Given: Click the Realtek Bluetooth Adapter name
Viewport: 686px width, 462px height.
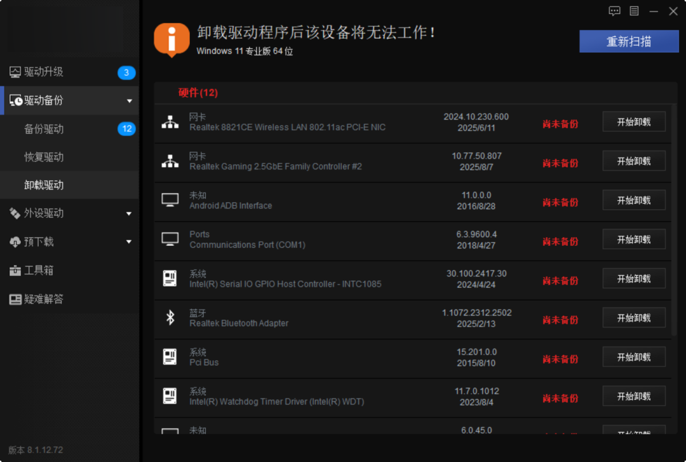Looking at the screenshot, I should point(239,323).
